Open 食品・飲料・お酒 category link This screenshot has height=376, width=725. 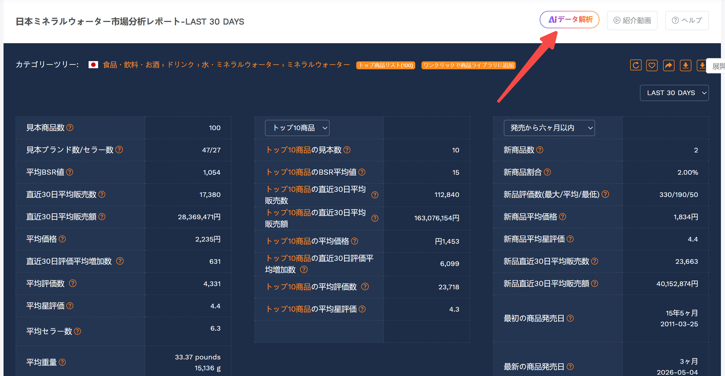[x=131, y=65]
